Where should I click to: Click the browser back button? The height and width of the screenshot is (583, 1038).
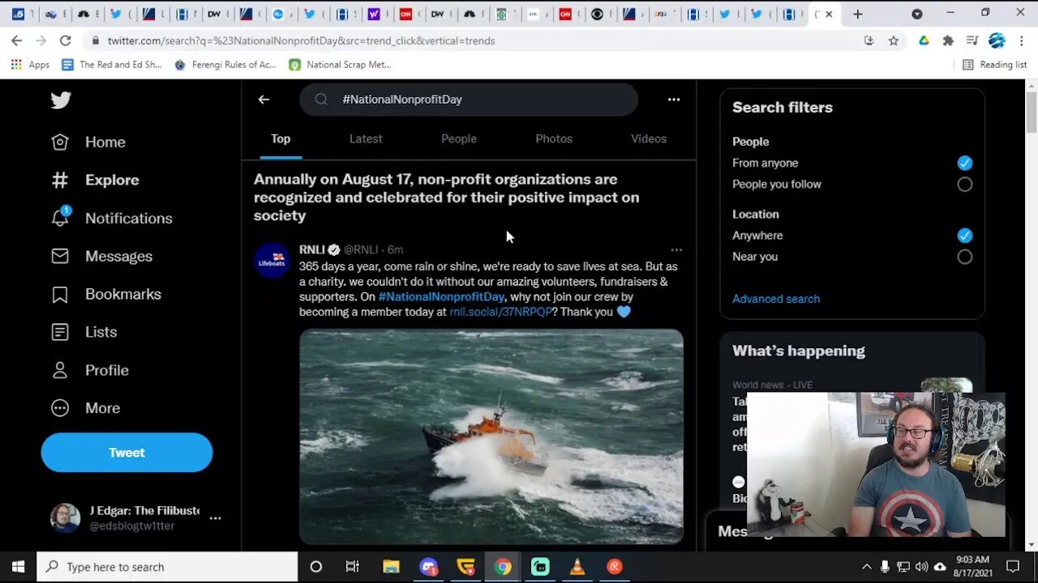(x=17, y=40)
